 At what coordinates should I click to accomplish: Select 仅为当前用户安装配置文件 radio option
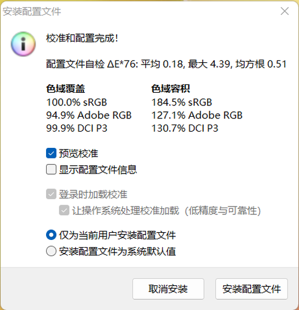tap(51, 235)
